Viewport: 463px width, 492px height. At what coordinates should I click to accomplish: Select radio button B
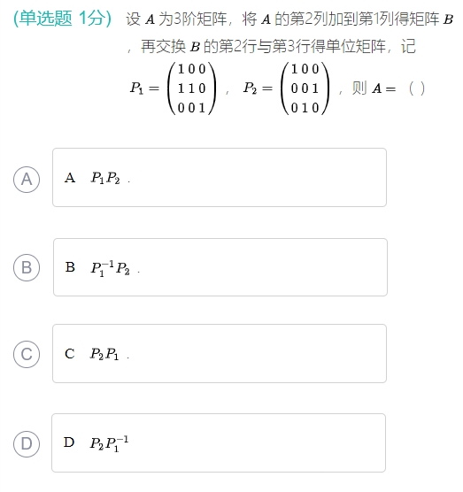click(x=27, y=267)
